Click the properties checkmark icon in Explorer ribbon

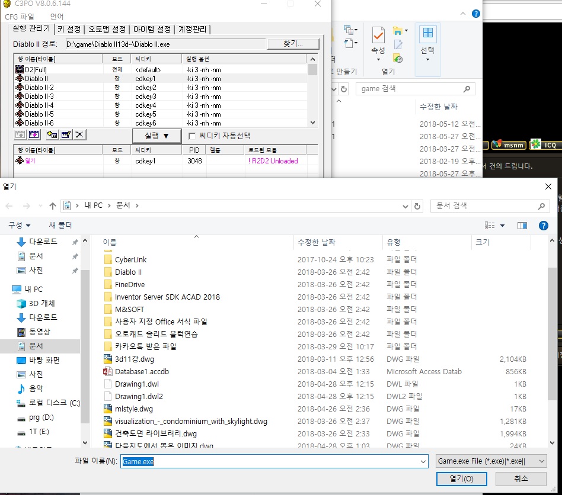378,35
